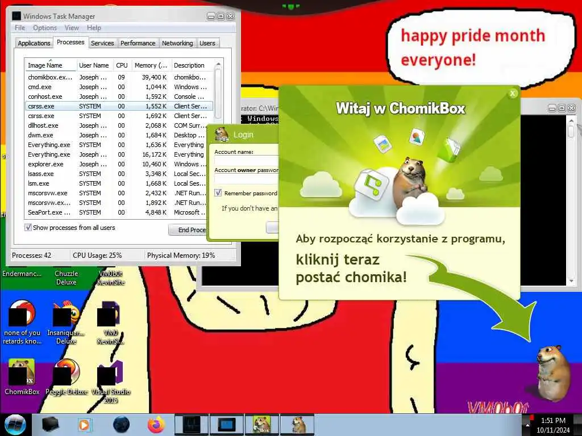Switch to command prompt taskbar button
This screenshot has width=582, height=436.
coord(227,425)
